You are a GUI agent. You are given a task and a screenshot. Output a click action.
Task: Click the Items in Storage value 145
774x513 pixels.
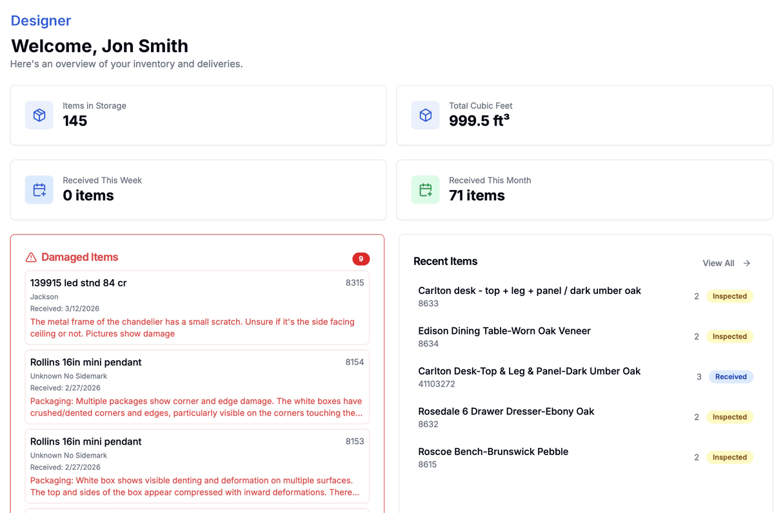(75, 121)
